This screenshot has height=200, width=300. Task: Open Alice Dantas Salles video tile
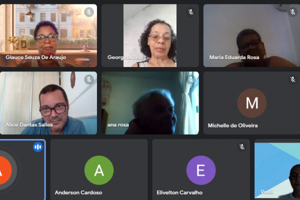point(48,103)
